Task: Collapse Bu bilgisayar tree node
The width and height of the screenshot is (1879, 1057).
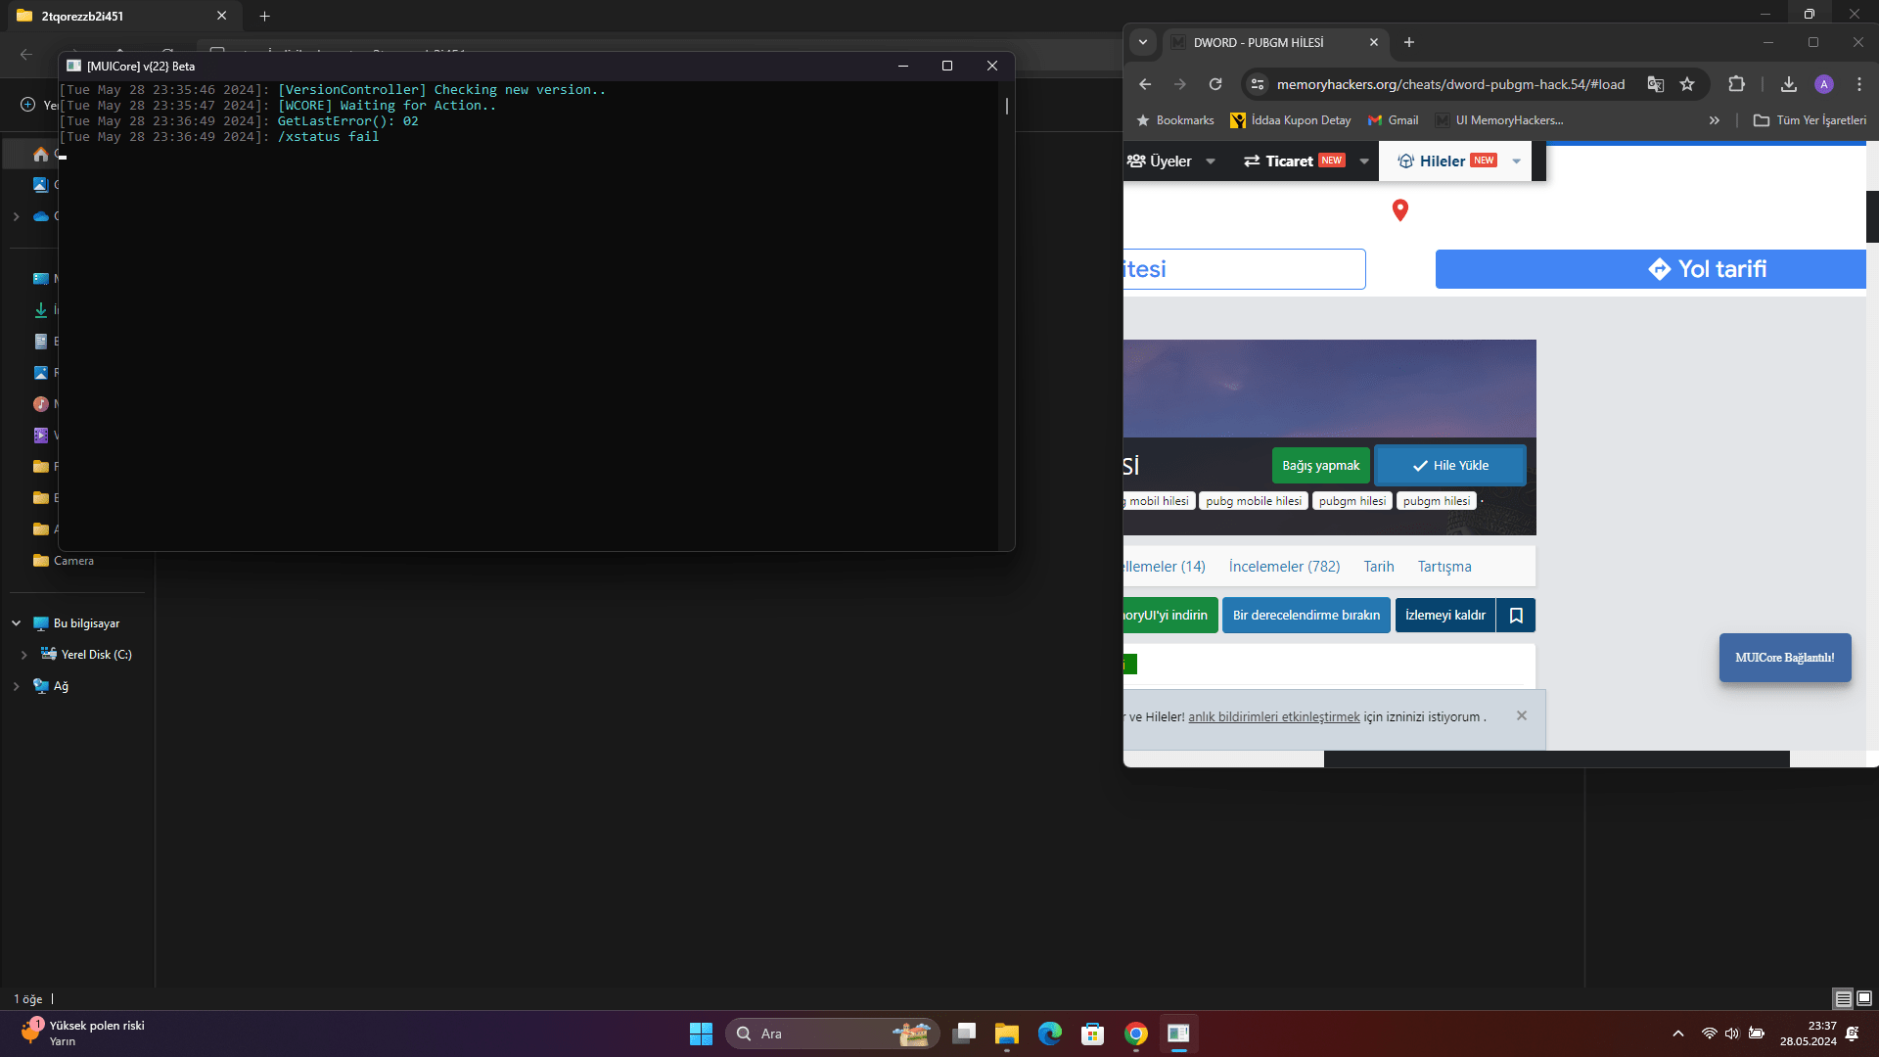Action: tap(17, 623)
